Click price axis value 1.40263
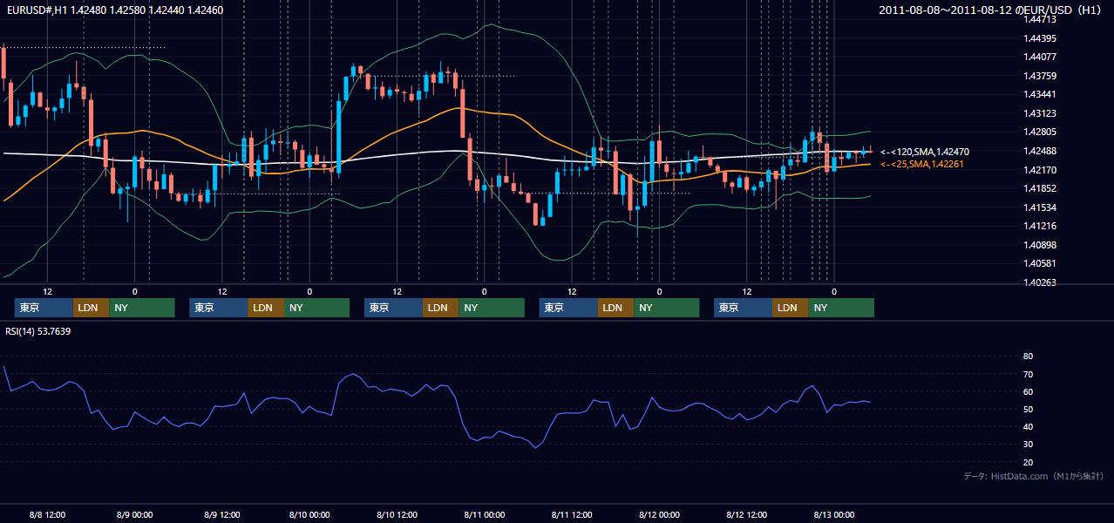Image resolution: width=1114 pixels, height=523 pixels. 1040,282
